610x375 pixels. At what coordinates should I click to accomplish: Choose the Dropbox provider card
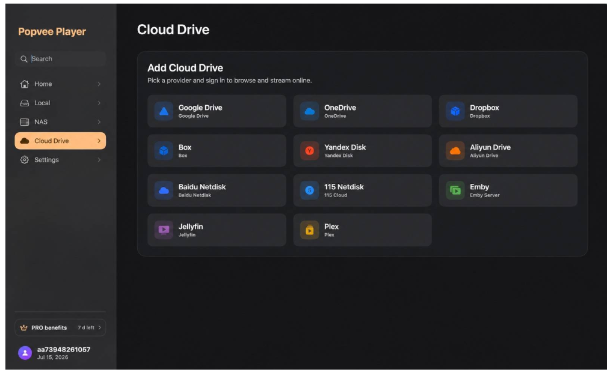click(508, 111)
